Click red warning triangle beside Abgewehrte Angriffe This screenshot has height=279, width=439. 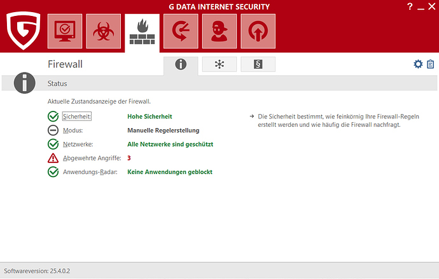[x=53, y=158]
